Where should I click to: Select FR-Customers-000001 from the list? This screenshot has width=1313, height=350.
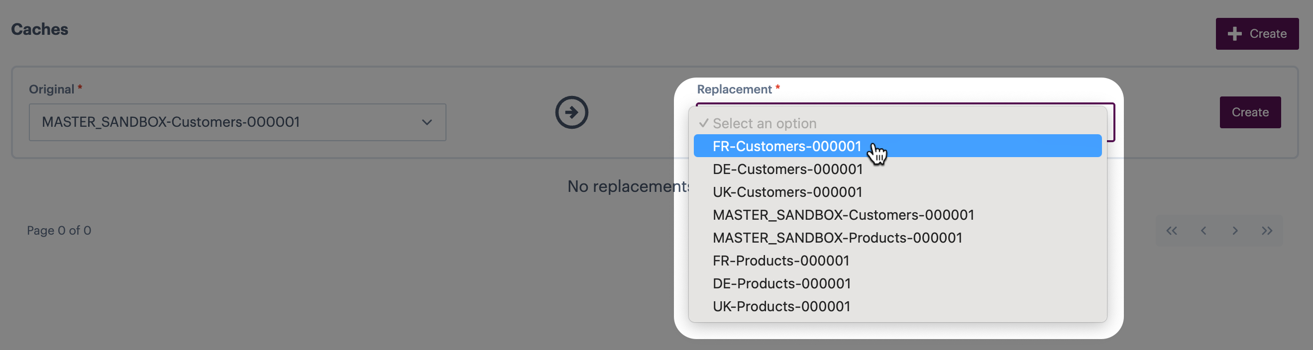point(786,146)
